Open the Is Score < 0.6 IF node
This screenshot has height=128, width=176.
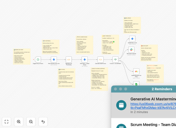[115, 60]
